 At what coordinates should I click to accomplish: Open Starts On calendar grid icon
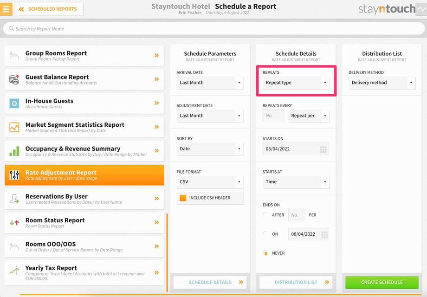click(323, 149)
